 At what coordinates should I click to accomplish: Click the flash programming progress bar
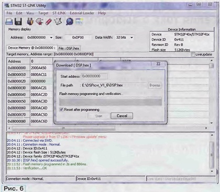111,102
